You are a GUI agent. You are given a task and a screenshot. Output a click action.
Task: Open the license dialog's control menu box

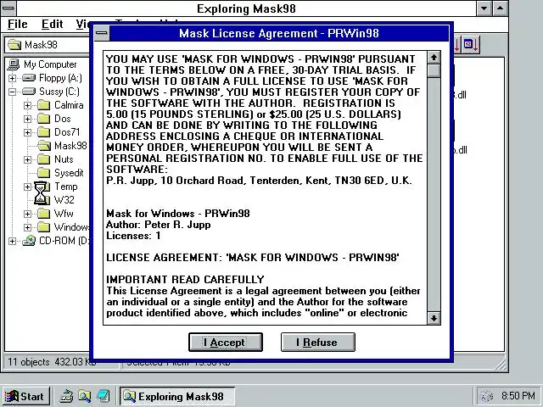click(x=102, y=34)
